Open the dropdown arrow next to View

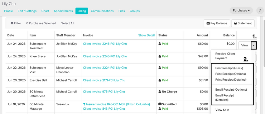click(x=254, y=45)
